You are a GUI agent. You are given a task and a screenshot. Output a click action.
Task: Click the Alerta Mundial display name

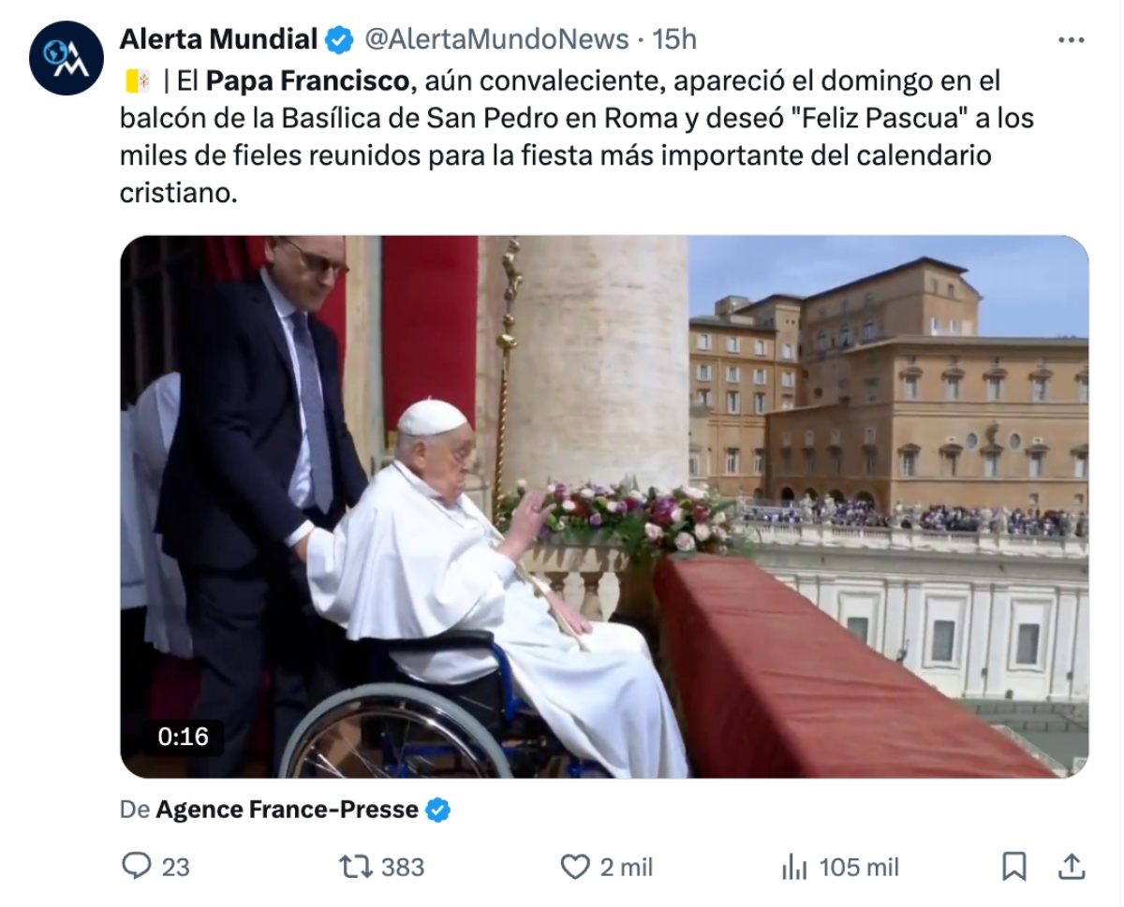[x=219, y=39]
